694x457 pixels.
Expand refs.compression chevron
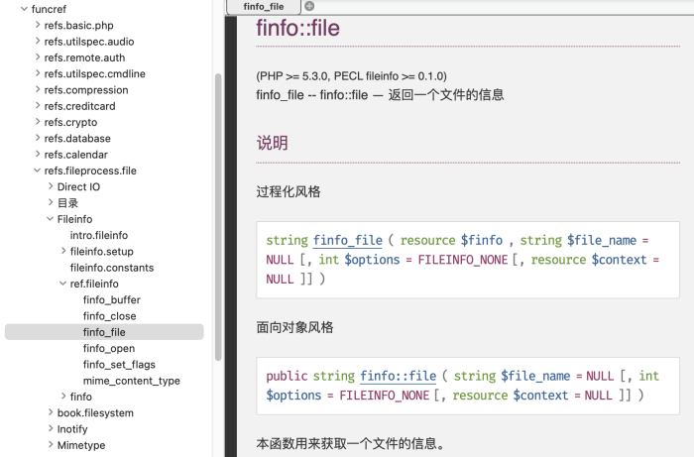(38, 89)
